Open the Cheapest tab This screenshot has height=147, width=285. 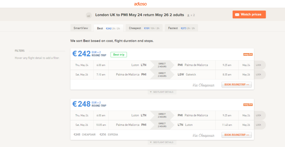[x=144, y=28]
